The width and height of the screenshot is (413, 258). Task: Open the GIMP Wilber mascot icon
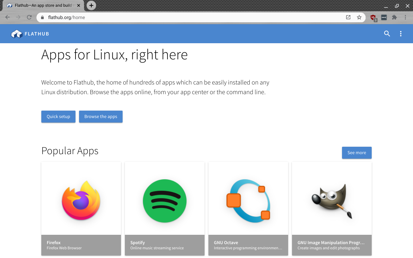pyautogui.click(x=332, y=201)
